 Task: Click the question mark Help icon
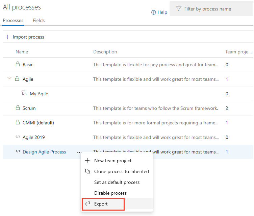153,12
